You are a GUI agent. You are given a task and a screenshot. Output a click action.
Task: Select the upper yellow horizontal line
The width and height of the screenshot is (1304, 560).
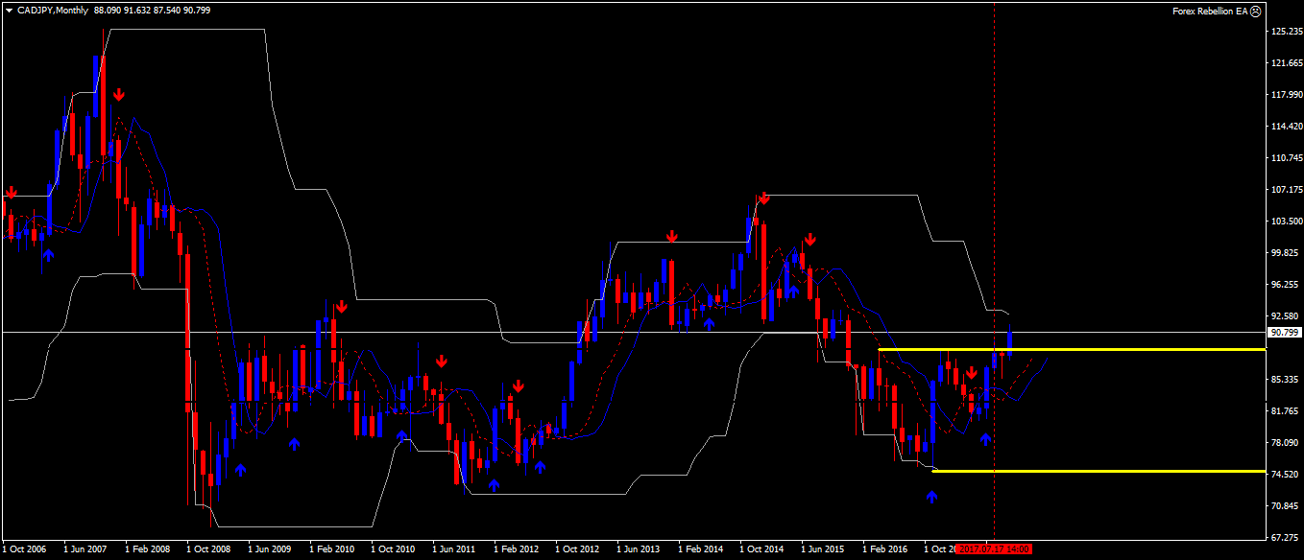point(1072,350)
